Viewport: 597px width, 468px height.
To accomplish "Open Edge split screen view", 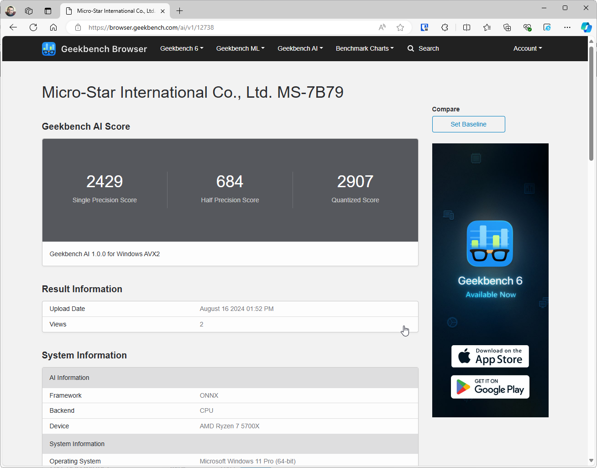I will coord(466,27).
